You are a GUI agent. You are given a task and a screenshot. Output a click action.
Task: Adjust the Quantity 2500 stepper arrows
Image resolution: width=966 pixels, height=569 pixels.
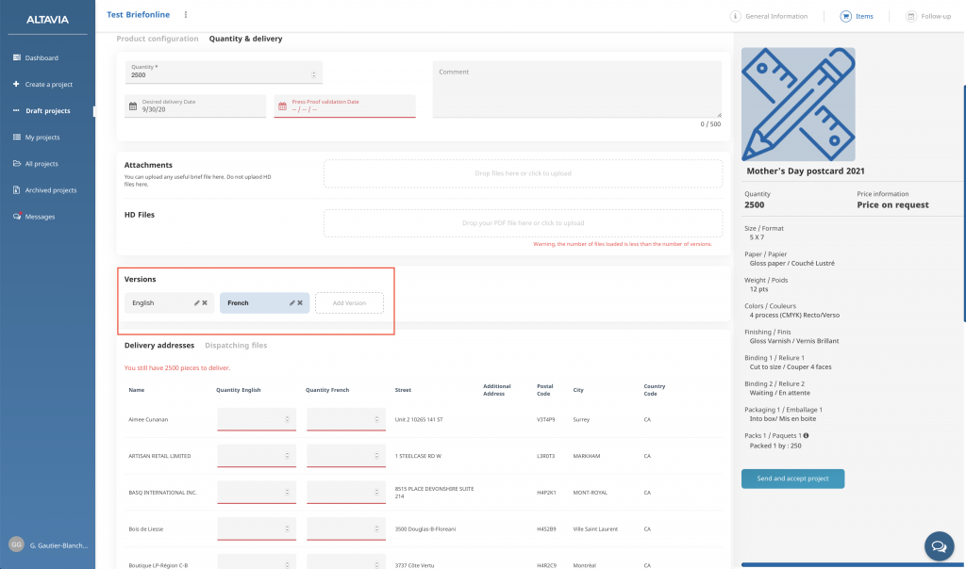pyautogui.click(x=313, y=74)
